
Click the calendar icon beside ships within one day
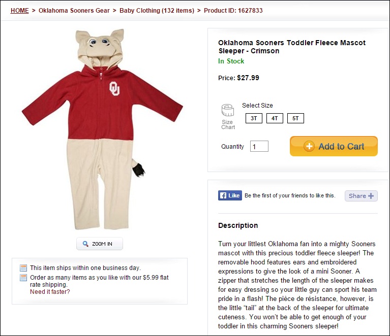[23, 268]
